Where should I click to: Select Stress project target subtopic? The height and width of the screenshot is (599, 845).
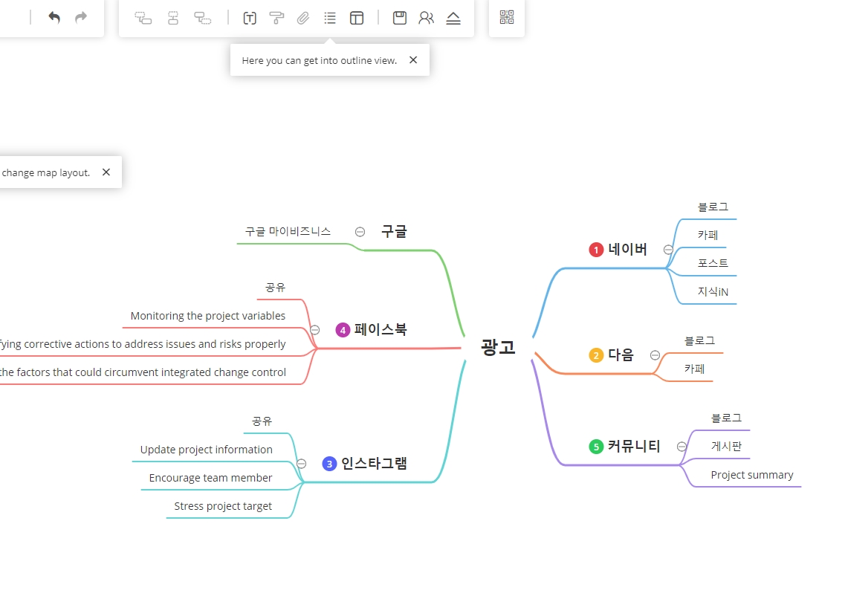(222, 506)
